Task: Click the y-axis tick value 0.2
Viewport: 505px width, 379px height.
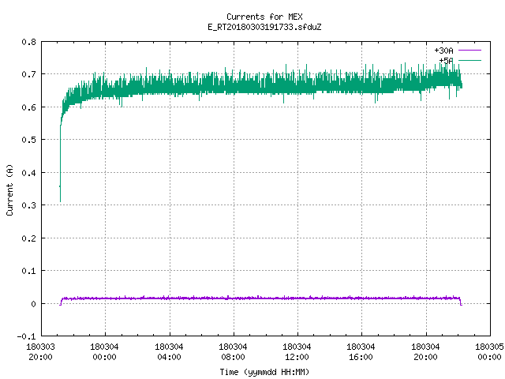Action: (x=28, y=238)
